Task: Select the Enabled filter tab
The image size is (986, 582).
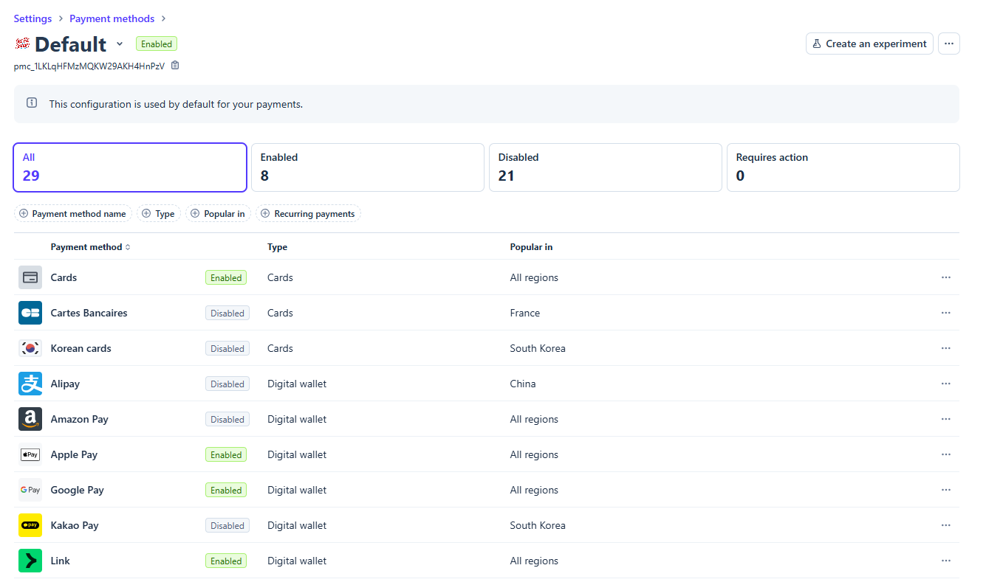Action: click(x=368, y=167)
